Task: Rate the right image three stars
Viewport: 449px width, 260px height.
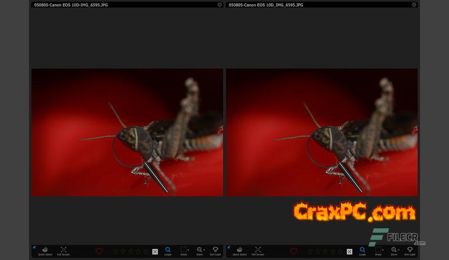Action: point(325,252)
